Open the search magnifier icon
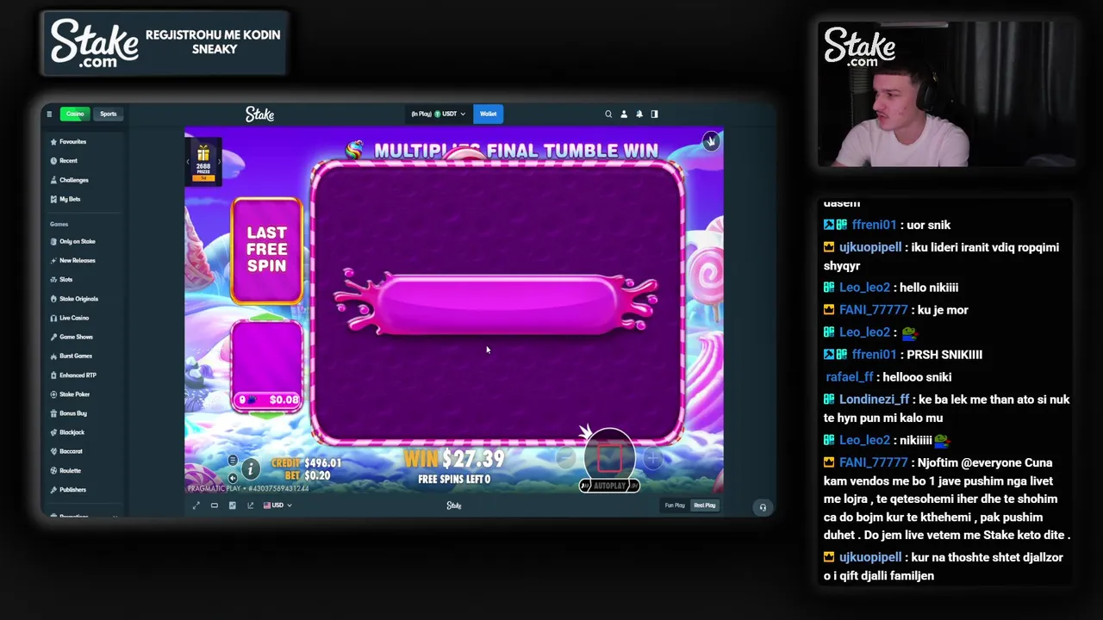Image resolution: width=1103 pixels, height=620 pixels. (x=608, y=114)
